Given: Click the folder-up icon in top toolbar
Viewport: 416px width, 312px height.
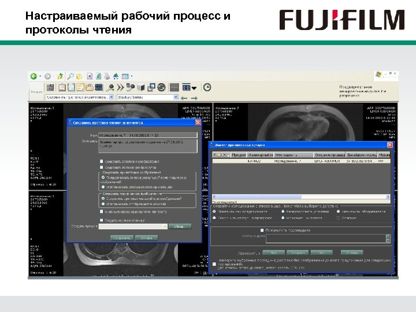Looking at the screenshot, I should tap(60, 76).
